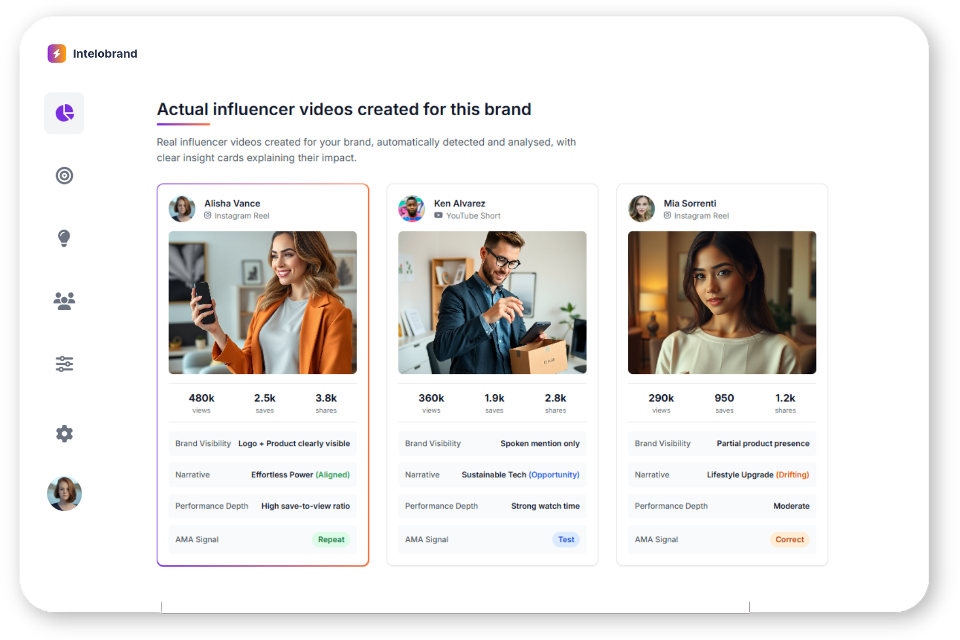Click Alisha Vance's profile avatar
The height and width of the screenshot is (640, 960).
pos(182,209)
